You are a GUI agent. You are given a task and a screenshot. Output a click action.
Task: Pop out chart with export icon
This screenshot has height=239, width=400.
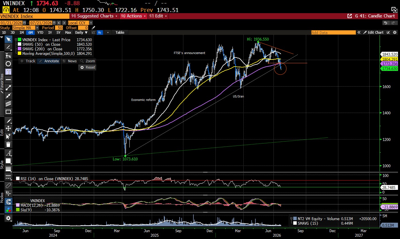349,16
